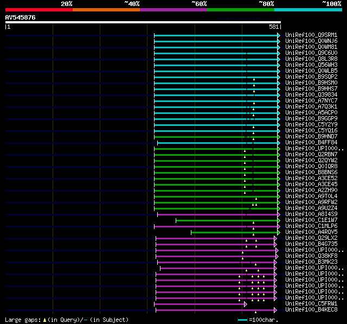
Task: Select the UniRef100_B3MK23 label
Action: point(311,262)
